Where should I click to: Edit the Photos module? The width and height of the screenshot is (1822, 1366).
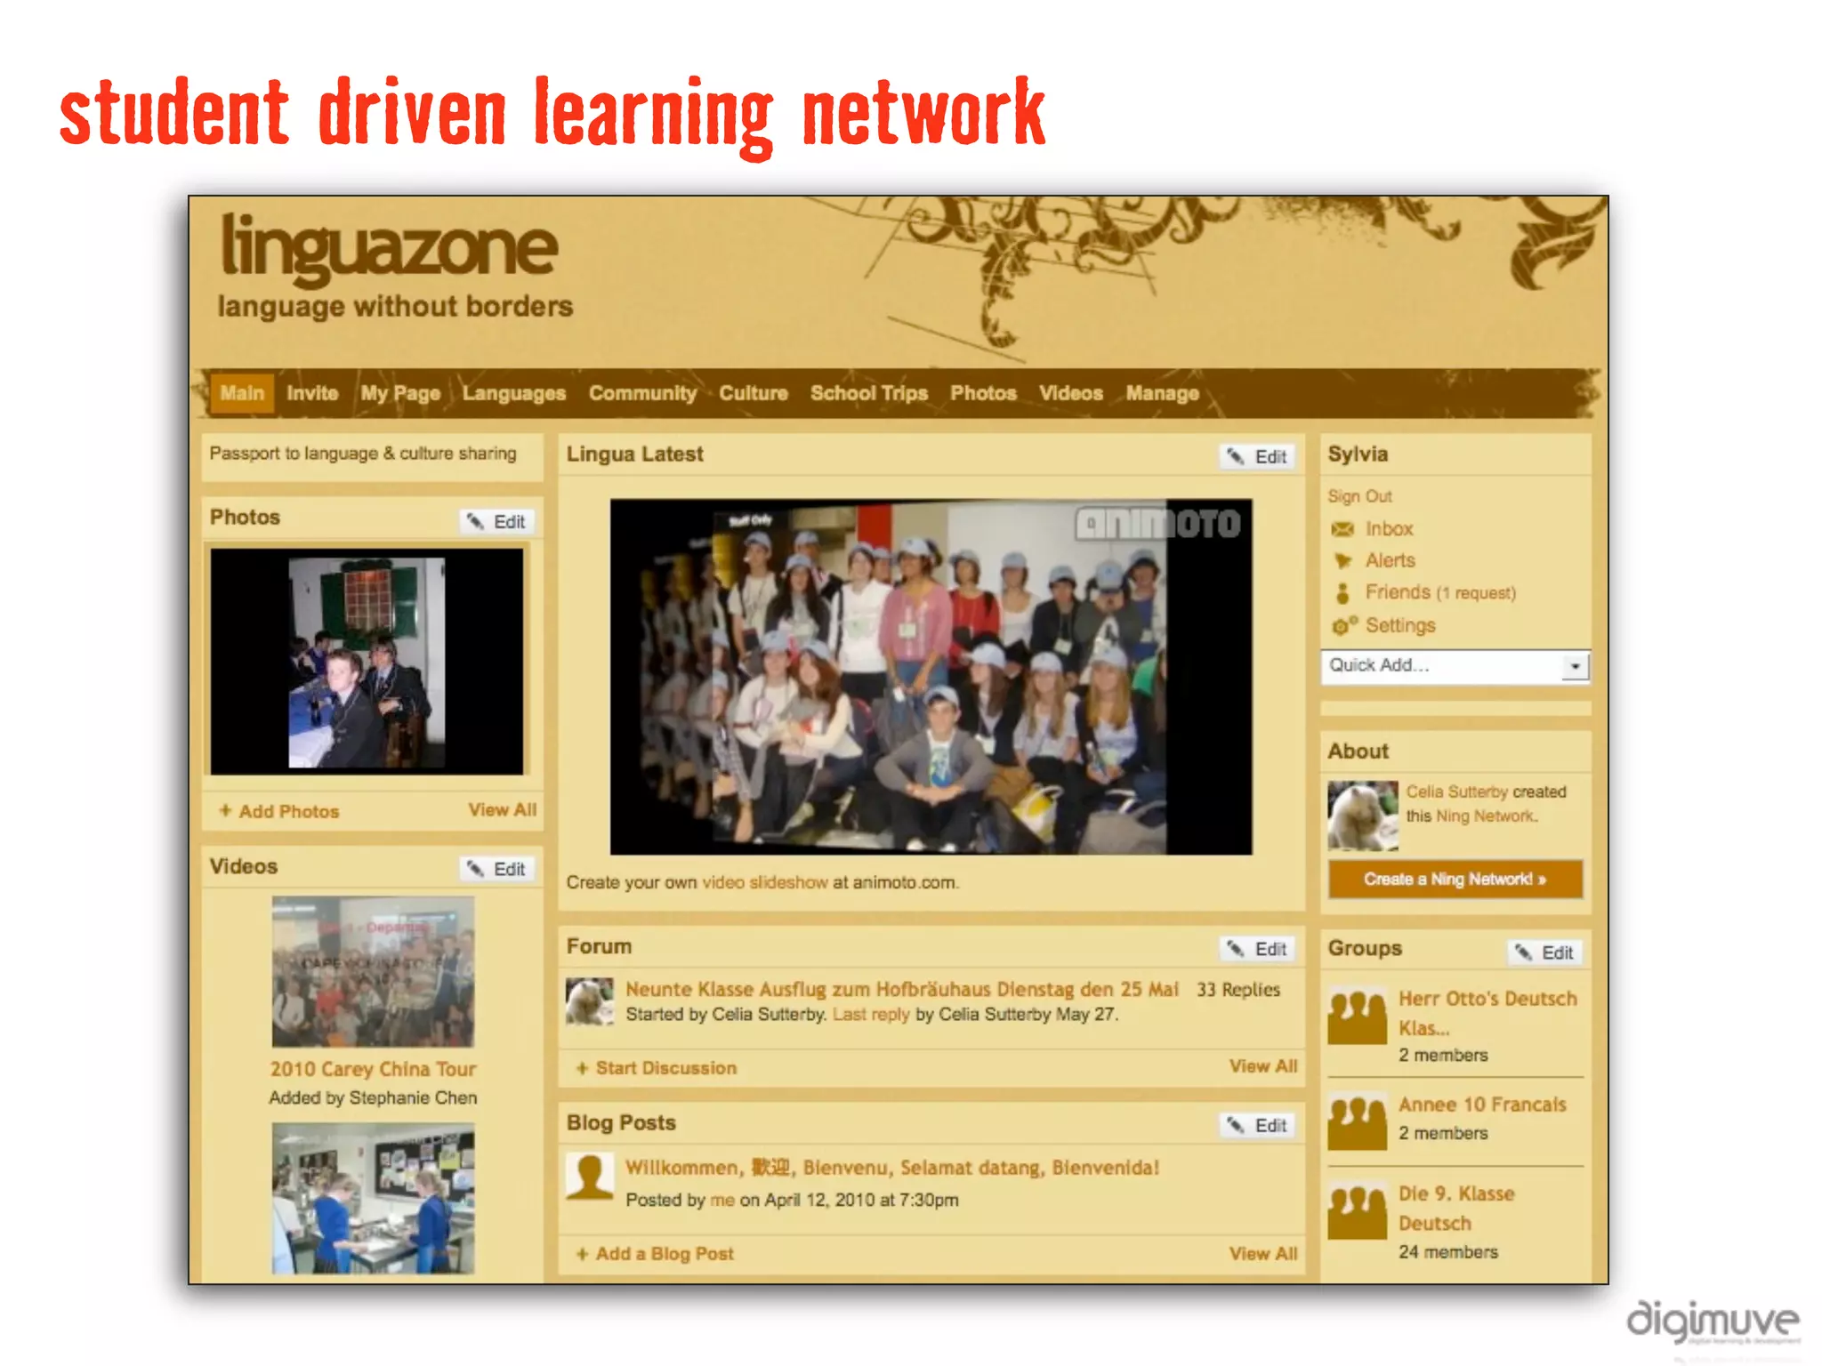[x=496, y=521]
